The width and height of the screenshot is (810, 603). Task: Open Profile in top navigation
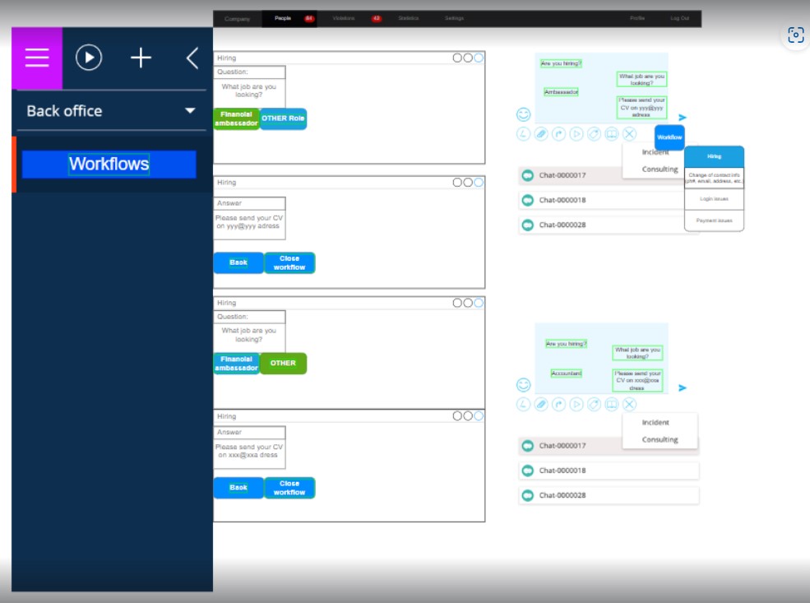click(637, 18)
